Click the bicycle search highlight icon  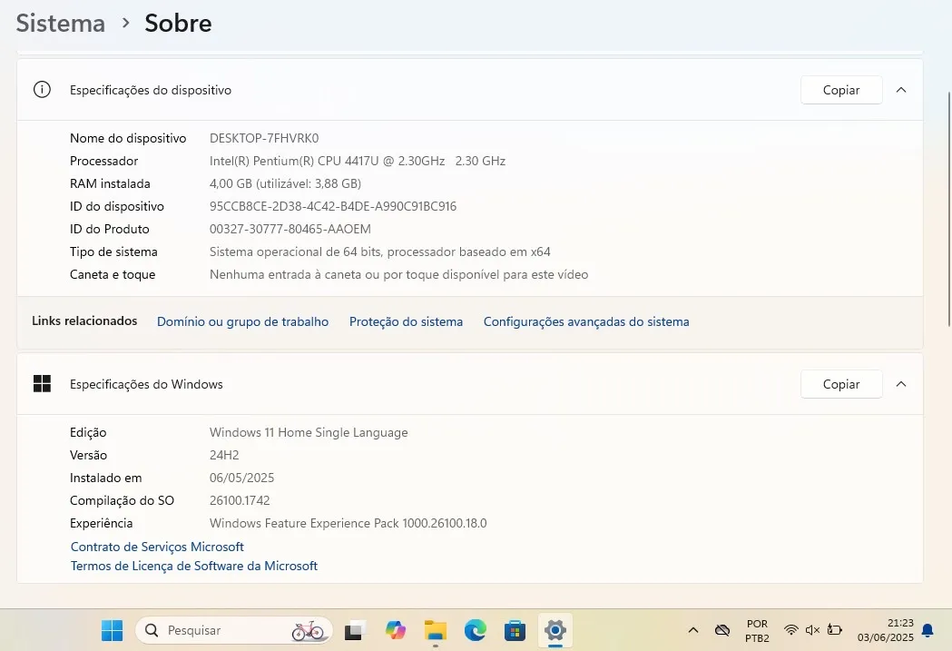click(x=308, y=631)
